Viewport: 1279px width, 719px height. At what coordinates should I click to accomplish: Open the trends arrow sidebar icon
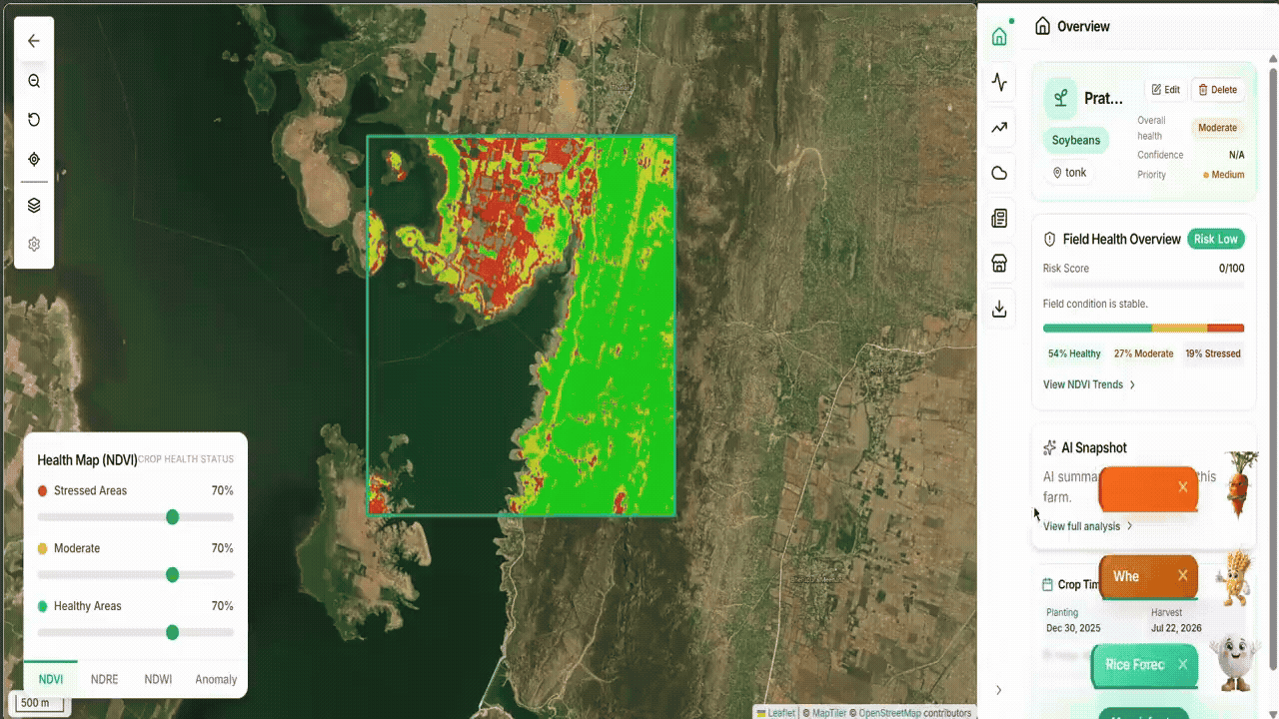point(999,128)
